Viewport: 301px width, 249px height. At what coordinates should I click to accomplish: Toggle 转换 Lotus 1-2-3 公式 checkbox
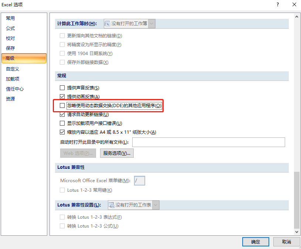pos(62,226)
